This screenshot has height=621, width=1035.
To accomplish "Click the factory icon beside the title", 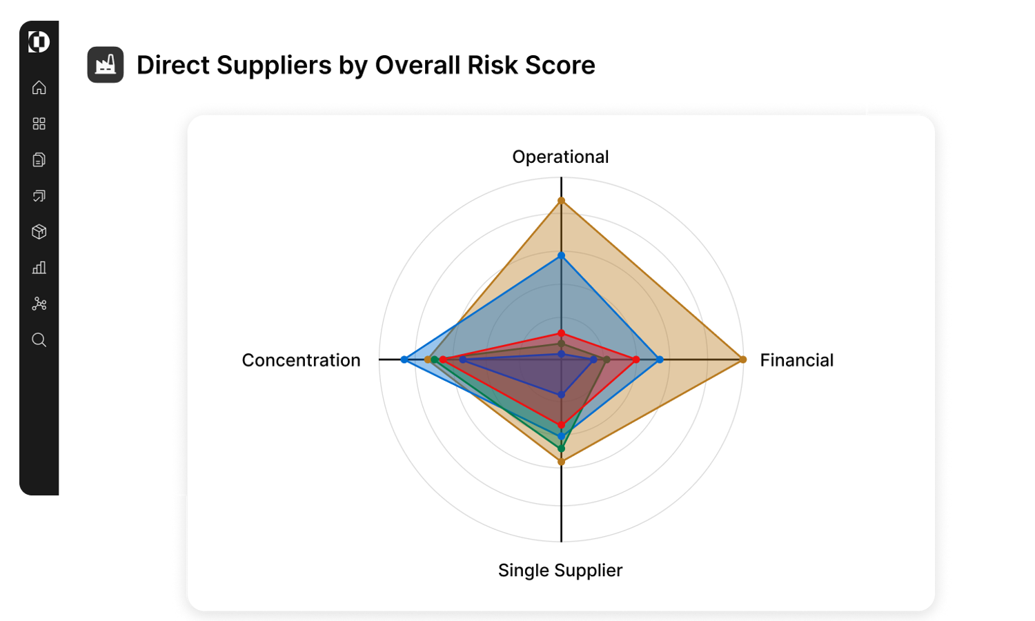I will click(x=105, y=64).
